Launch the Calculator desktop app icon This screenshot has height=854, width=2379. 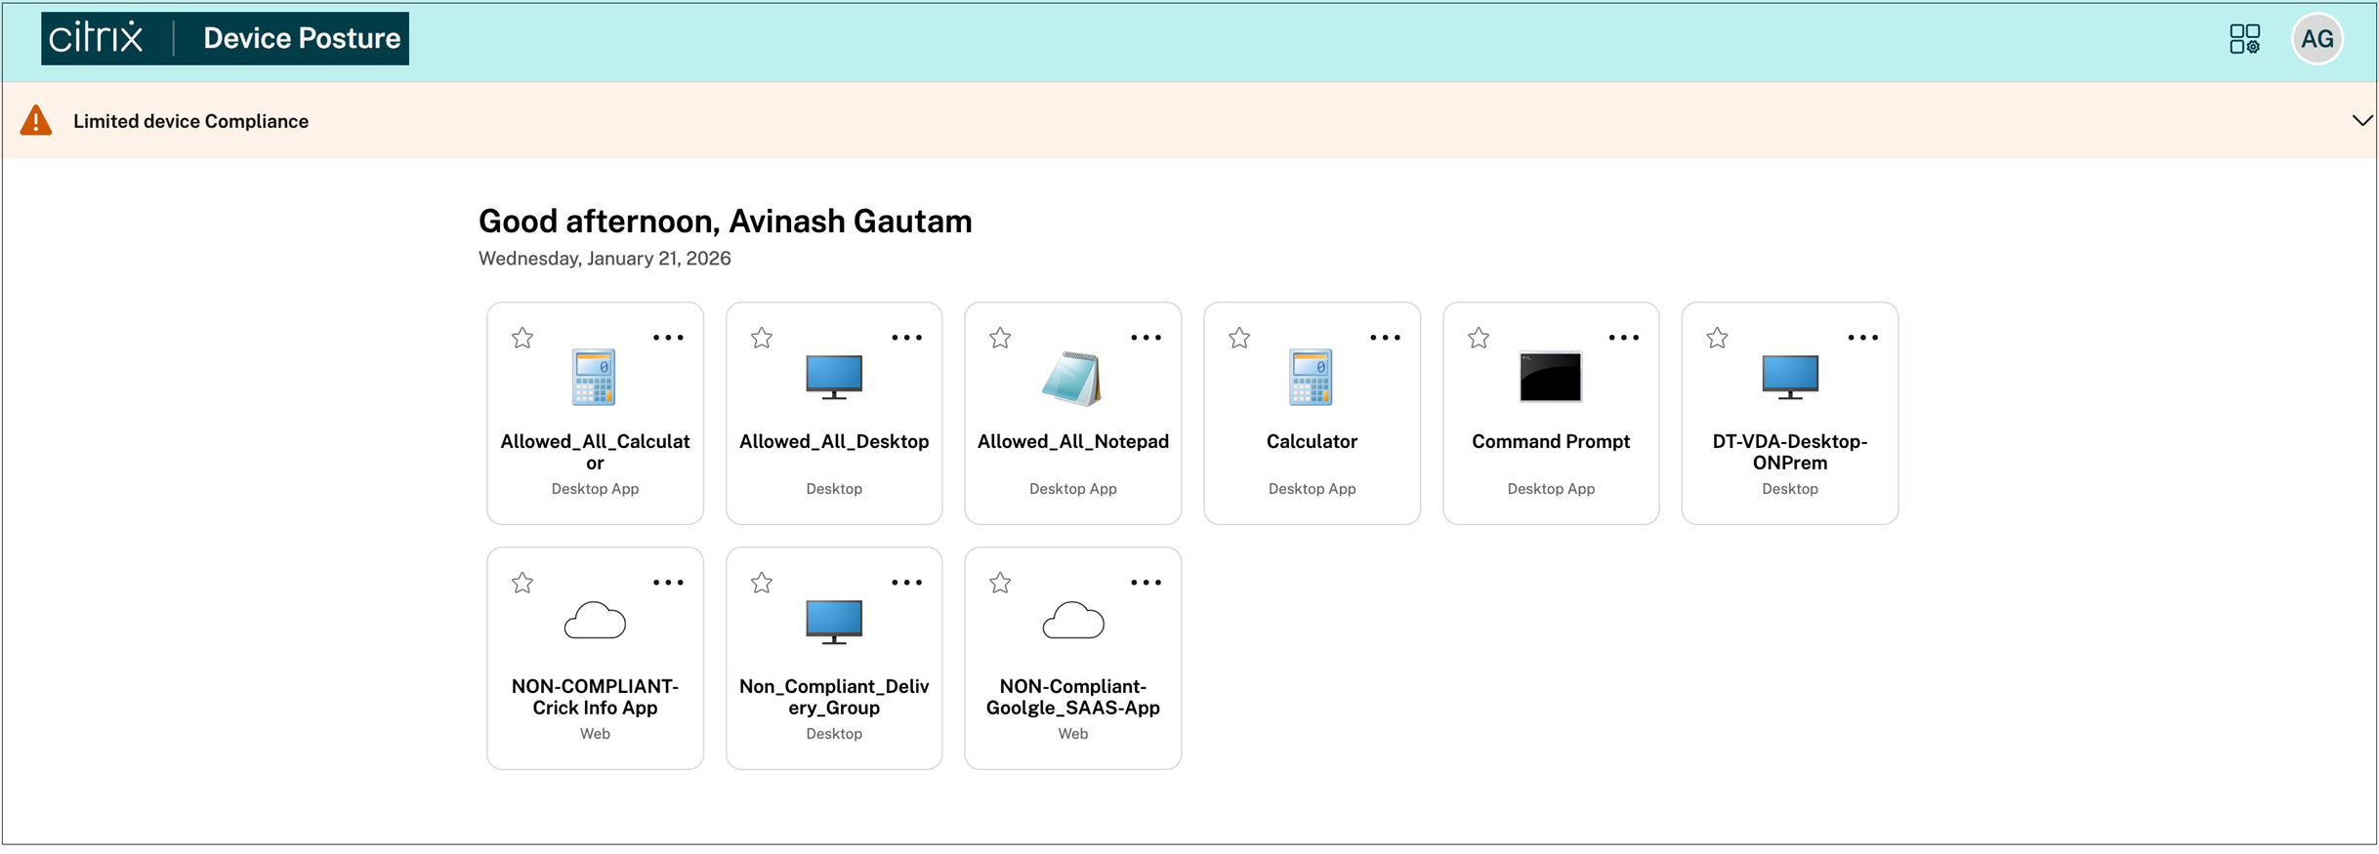[1311, 377]
